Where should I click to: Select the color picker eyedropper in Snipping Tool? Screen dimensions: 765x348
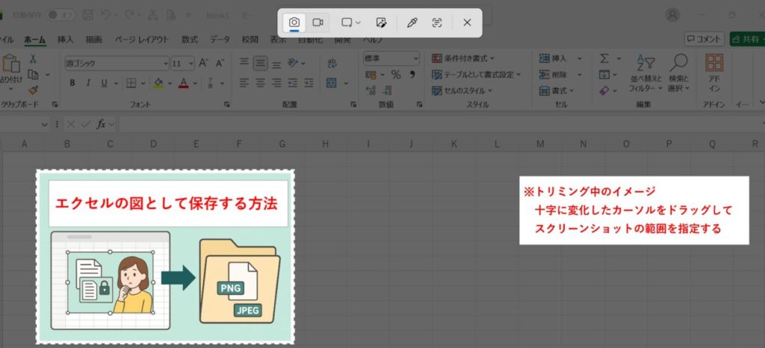[412, 22]
